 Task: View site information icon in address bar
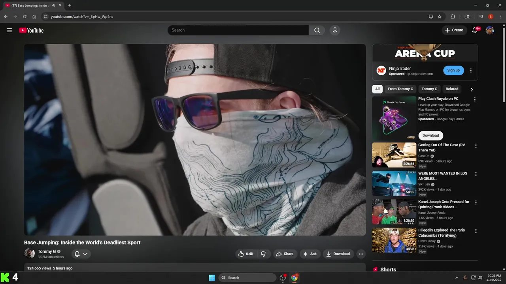pos(45,17)
